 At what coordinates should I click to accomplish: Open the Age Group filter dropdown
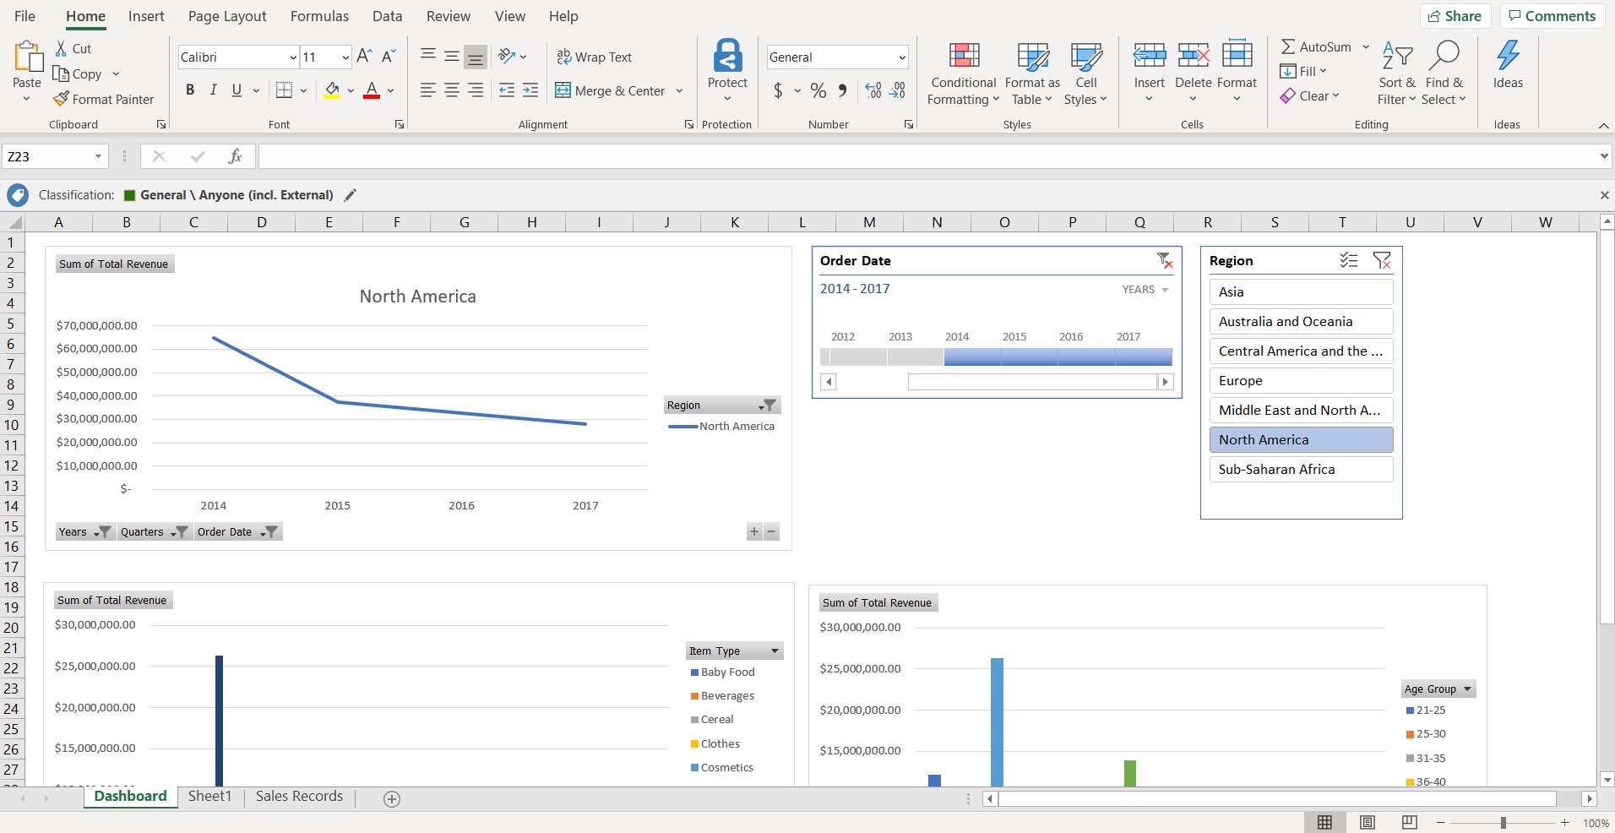1467,689
